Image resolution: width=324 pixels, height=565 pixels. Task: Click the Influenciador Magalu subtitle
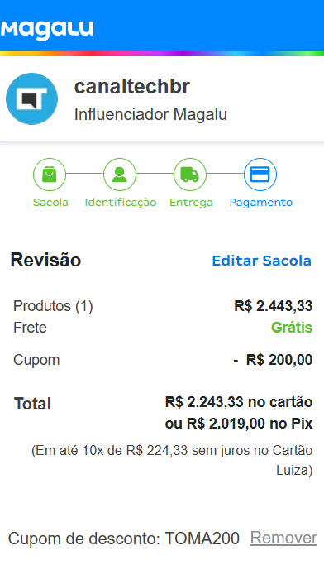click(x=150, y=115)
